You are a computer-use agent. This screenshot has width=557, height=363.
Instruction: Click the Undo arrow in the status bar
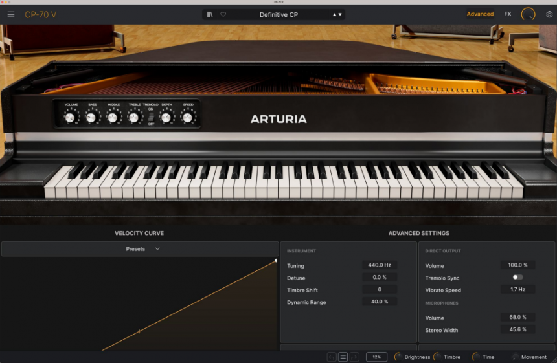click(332, 357)
